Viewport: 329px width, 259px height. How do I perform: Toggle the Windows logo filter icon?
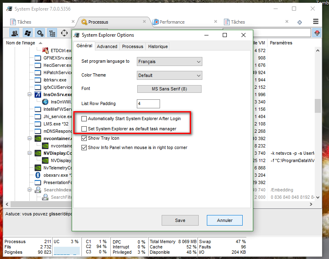coord(28,33)
